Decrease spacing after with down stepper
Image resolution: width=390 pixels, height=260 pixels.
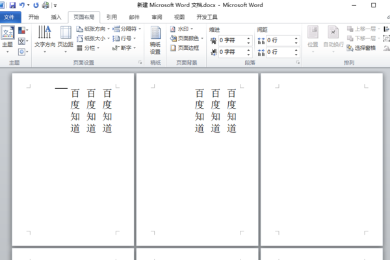pos(296,54)
